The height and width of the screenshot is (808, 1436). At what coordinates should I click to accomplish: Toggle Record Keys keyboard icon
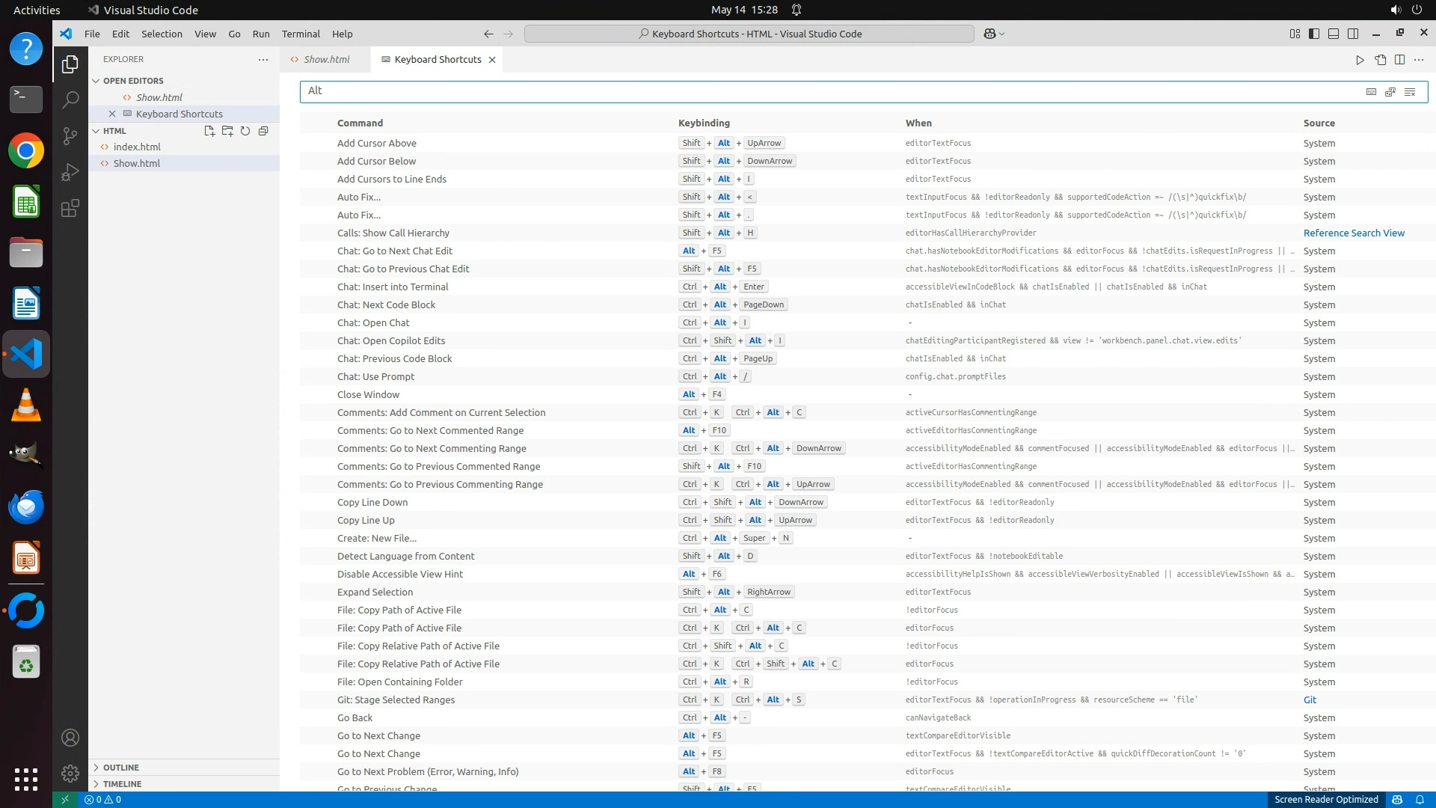[x=1371, y=92]
